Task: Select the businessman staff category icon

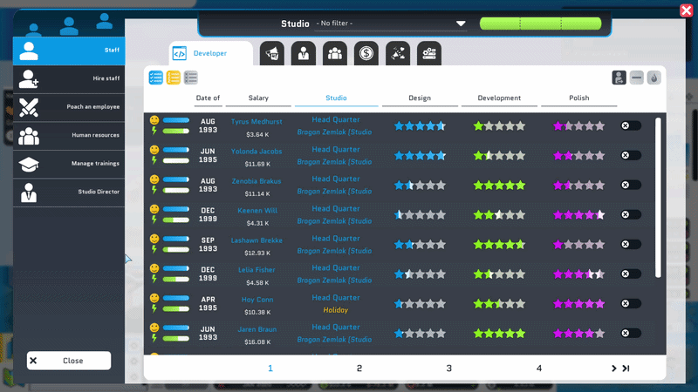Action: (x=304, y=53)
